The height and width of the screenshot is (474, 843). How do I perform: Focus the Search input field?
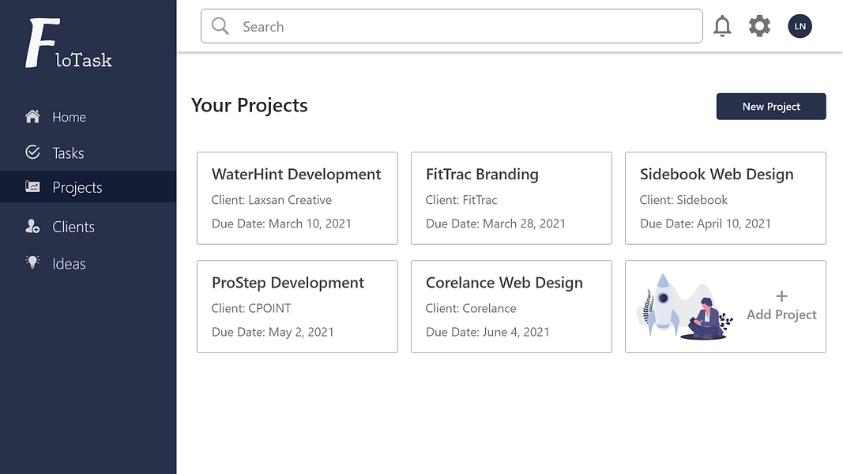tap(466, 27)
